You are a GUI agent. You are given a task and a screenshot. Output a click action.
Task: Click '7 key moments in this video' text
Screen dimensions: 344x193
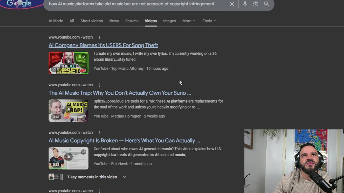point(92,177)
